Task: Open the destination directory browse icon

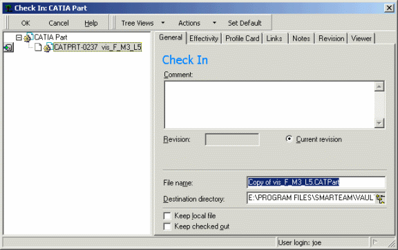Action: 381,199
